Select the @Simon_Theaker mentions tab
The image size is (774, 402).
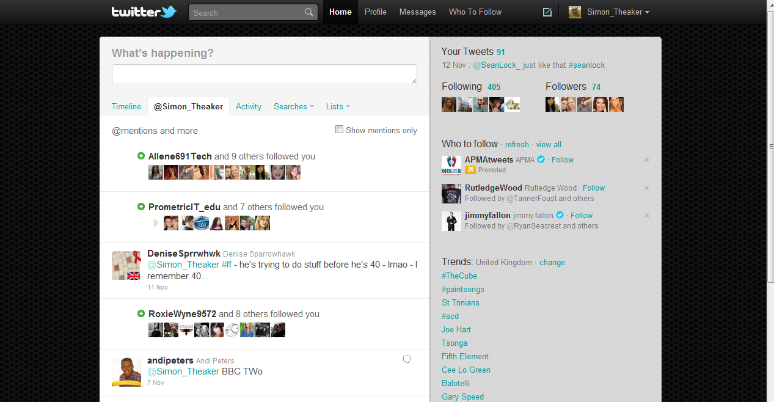(188, 106)
